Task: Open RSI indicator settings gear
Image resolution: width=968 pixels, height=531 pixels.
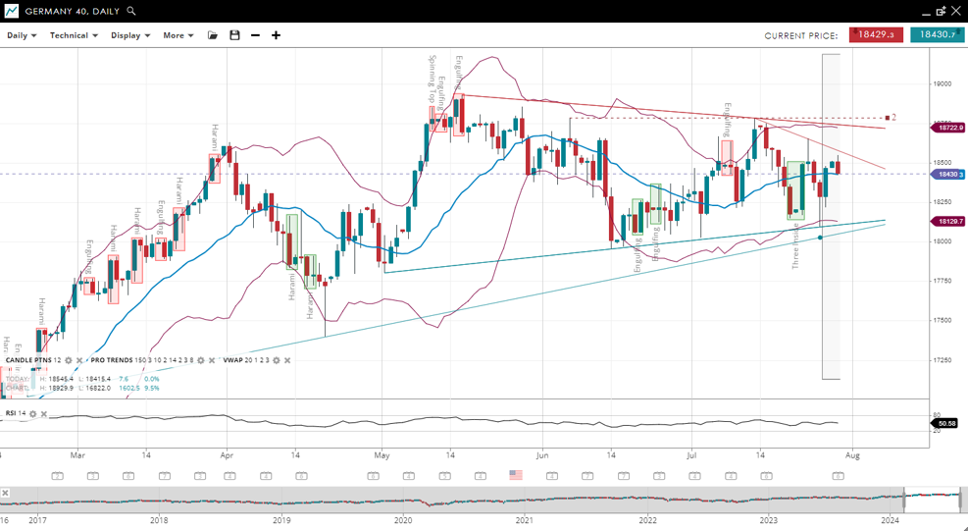Action: pos(32,414)
